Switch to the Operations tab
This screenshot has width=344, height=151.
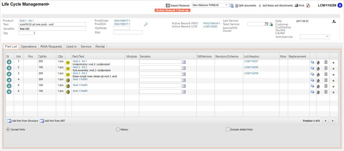[x=29, y=47]
